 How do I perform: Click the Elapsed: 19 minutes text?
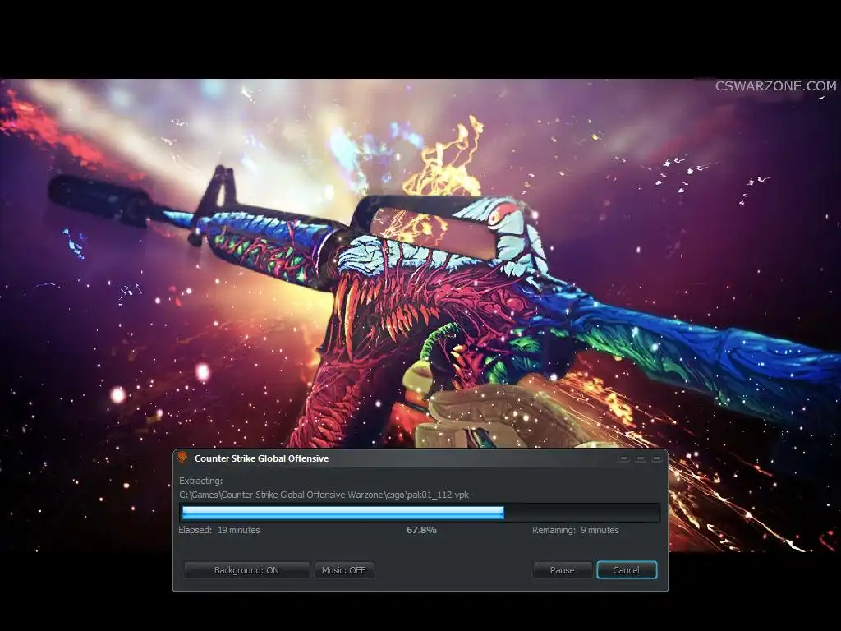[x=219, y=530]
